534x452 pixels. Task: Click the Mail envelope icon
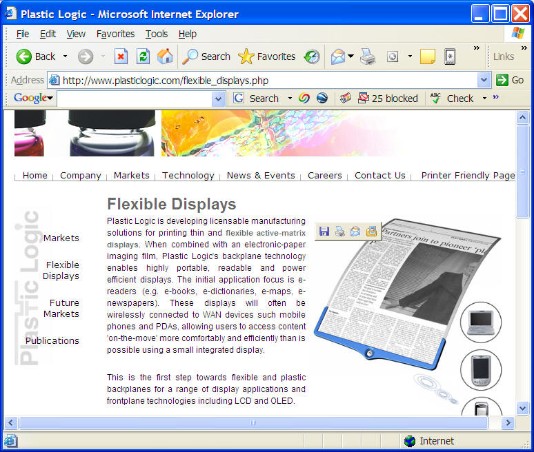[338, 56]
